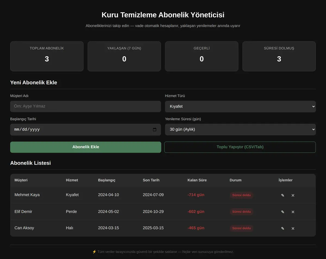
Task: Click Süresi doldu badge for Mehmet Kaya
Action: pos(242,195)
